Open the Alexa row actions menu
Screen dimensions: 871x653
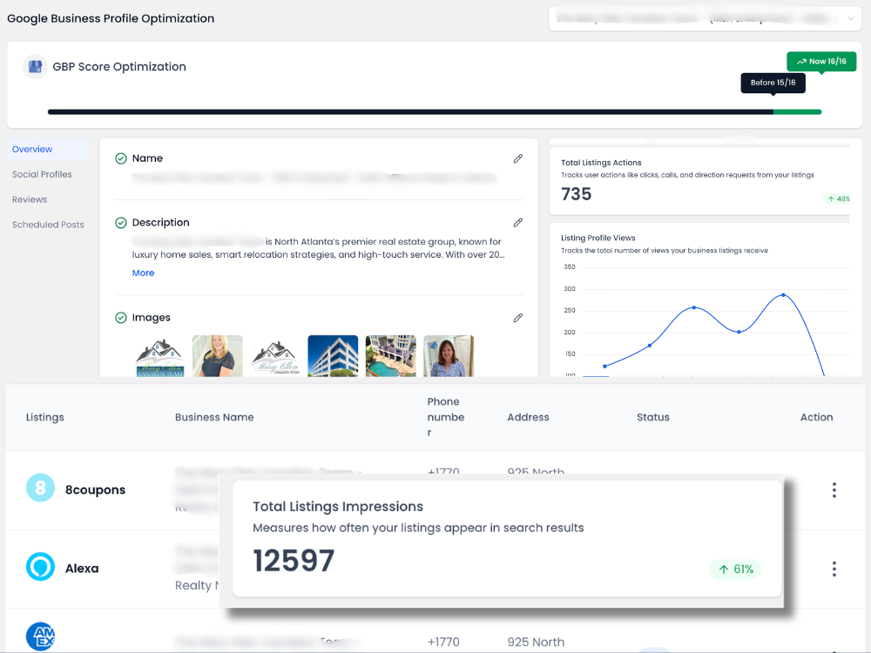point(834,569)
